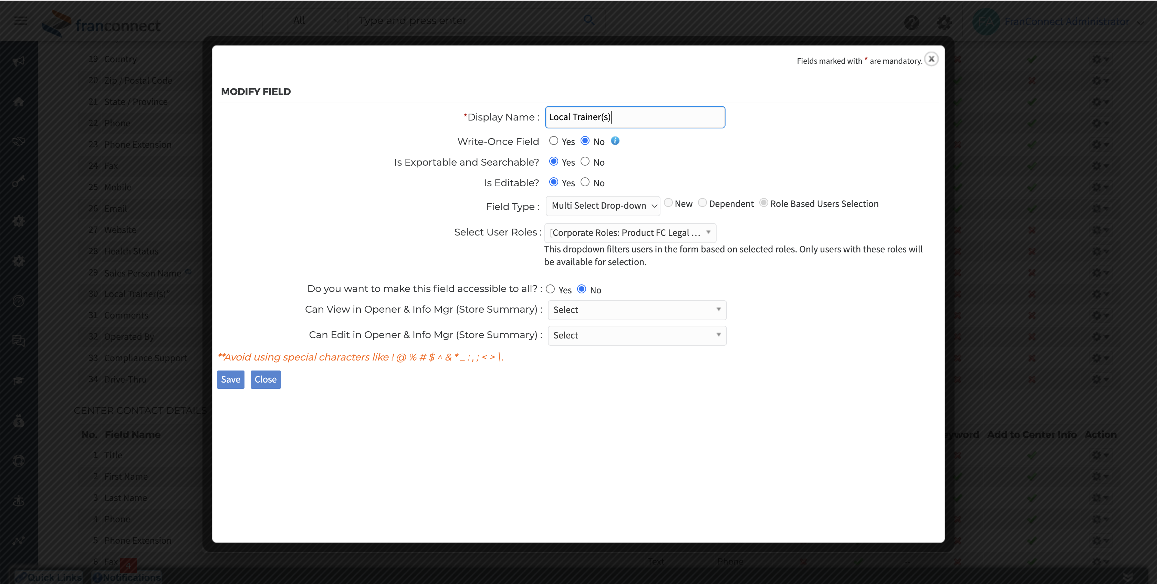Click the Field Name column header
Viewport: 1157px width, 584px height.
click(x=133, y=435)
